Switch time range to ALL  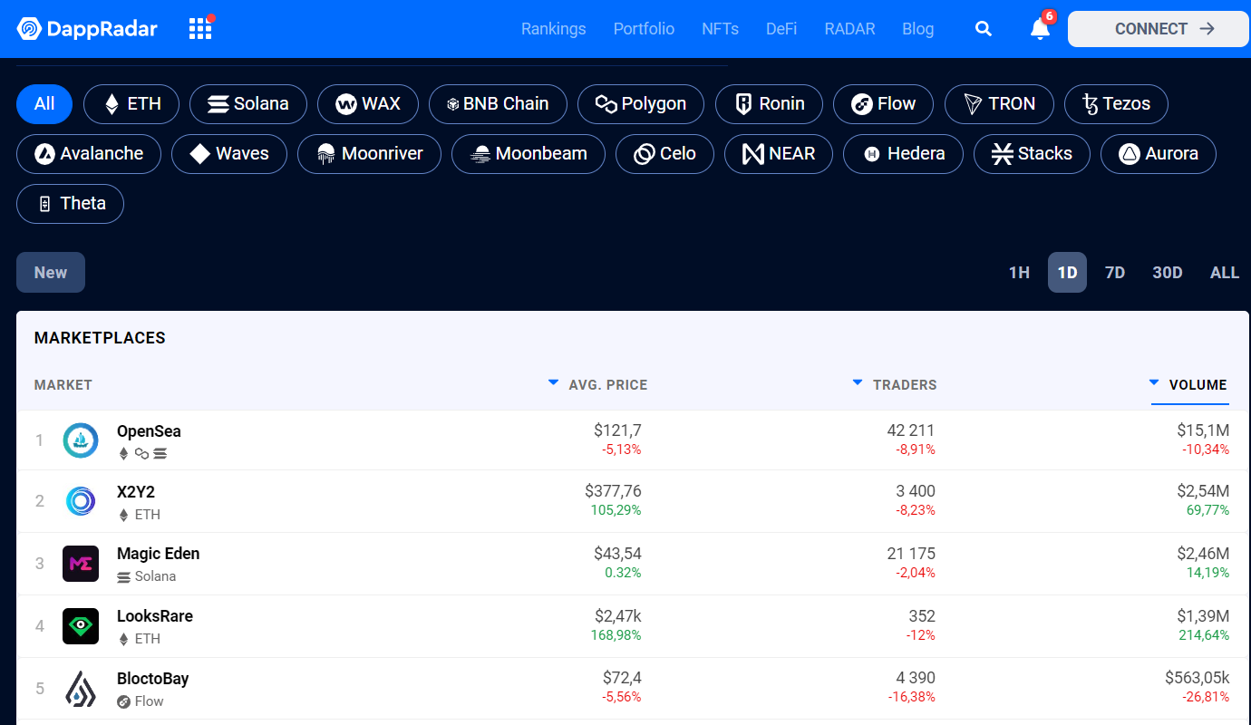pyautogui.click(x=1225, y=273)
